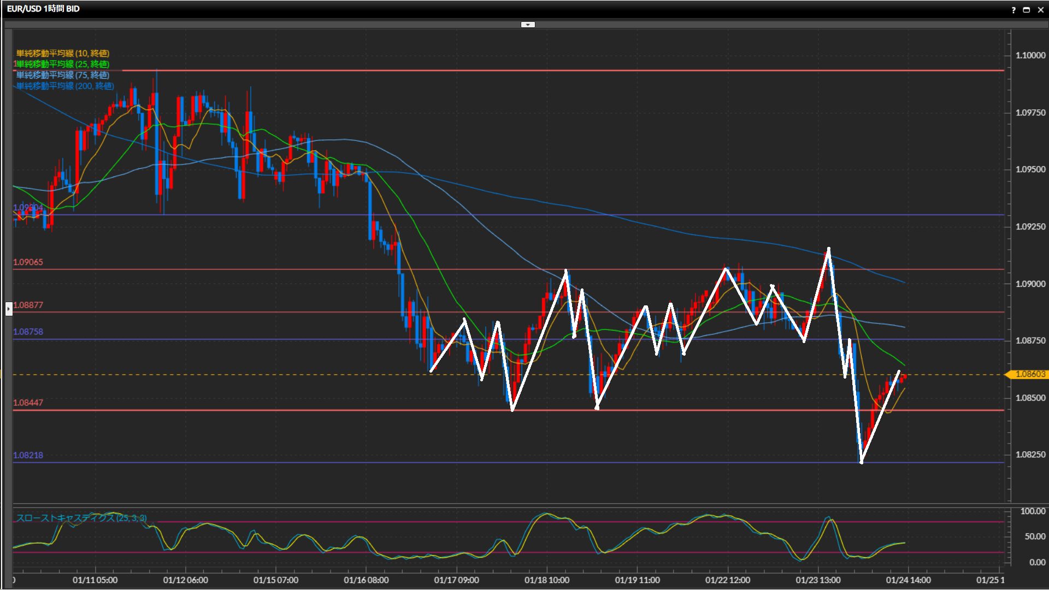The width and height of the screenshot is (1049, 590).
Task: Click the 01/17 09:00 time axis label
Action: click(x=456, y=580)
